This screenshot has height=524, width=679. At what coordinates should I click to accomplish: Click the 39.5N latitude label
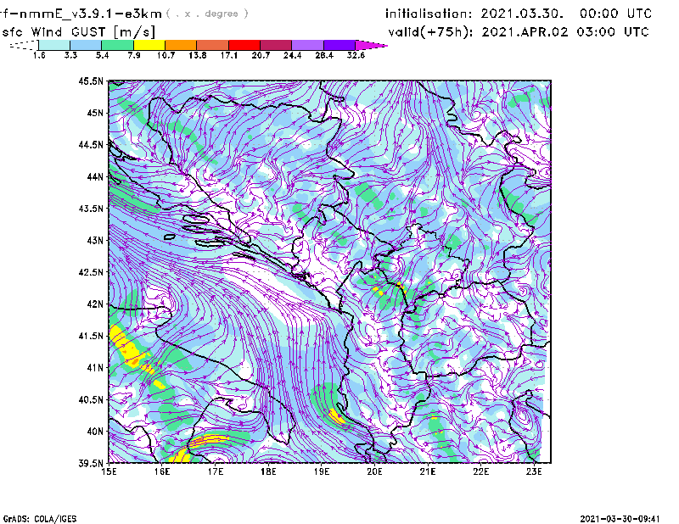pyautogui.click(x=91, y=463)
